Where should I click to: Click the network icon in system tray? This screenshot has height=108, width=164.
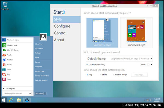(x=148, y=100)
